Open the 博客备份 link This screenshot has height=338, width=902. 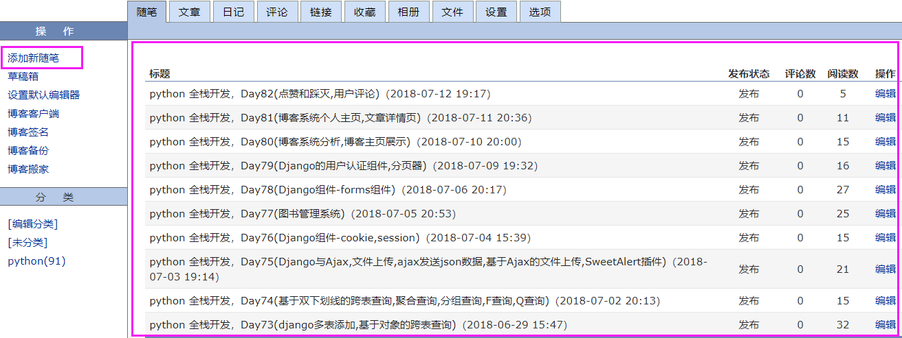[x=28, y=151]
